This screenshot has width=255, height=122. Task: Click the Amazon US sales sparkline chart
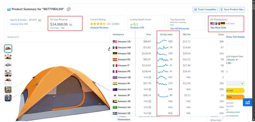(x=162, y=42)
